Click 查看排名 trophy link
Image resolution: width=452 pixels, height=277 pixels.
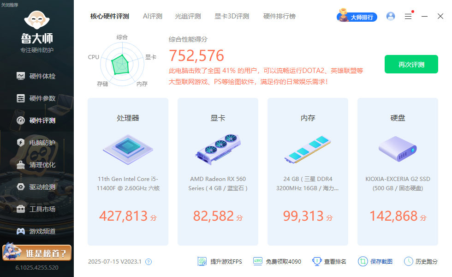[329, 261]
